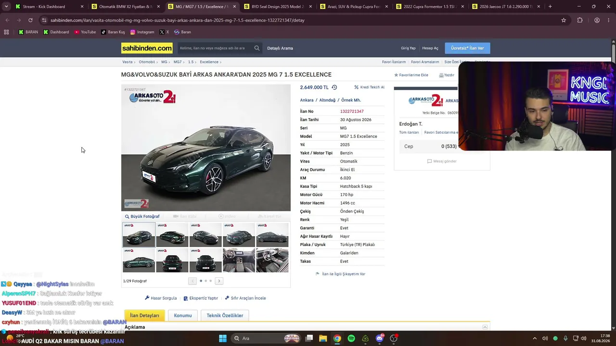Viewport: 616px width, 346px height.
Task: Click the Giriş Yap link
Action: (408, 48)
